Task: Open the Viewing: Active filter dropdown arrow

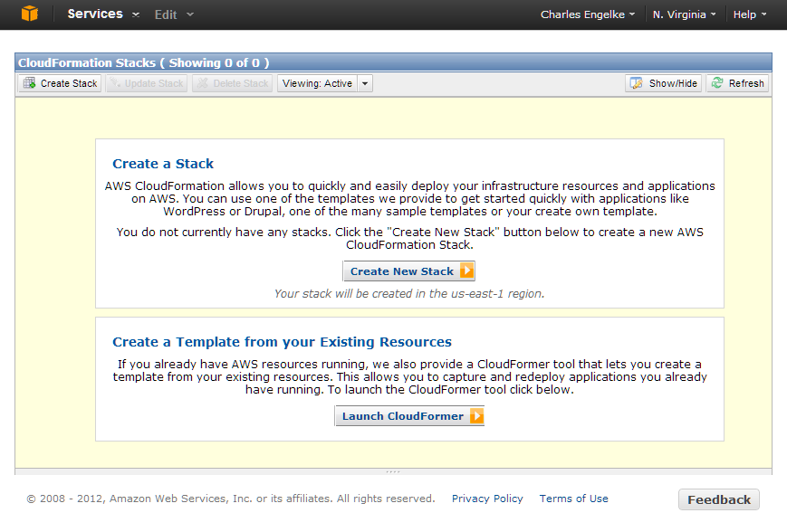Action: pyautogui.click(x=364, y=83)
